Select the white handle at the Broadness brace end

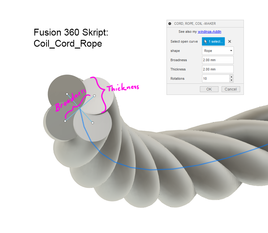coord(65,121)
